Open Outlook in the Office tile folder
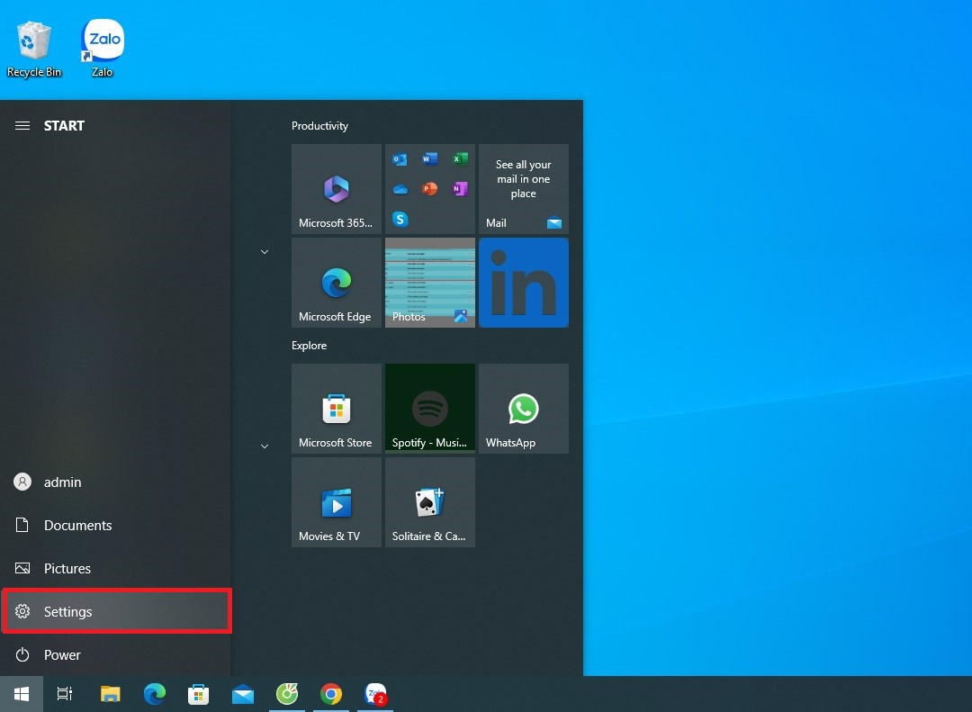972x712 pixels. tap(400, 159)
